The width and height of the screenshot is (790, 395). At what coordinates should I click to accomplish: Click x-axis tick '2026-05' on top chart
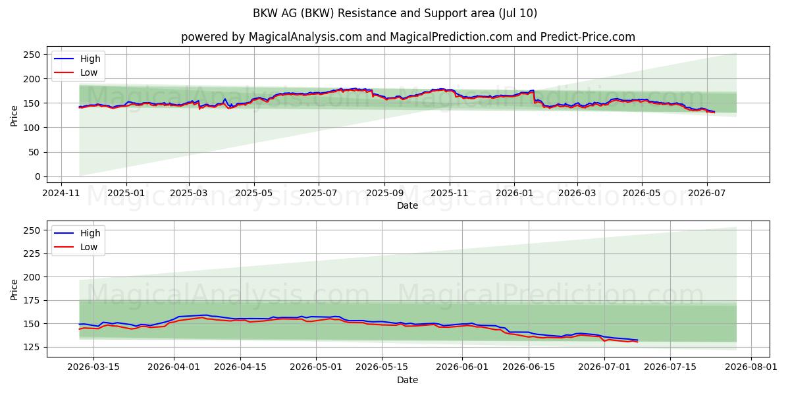[642, 193]
